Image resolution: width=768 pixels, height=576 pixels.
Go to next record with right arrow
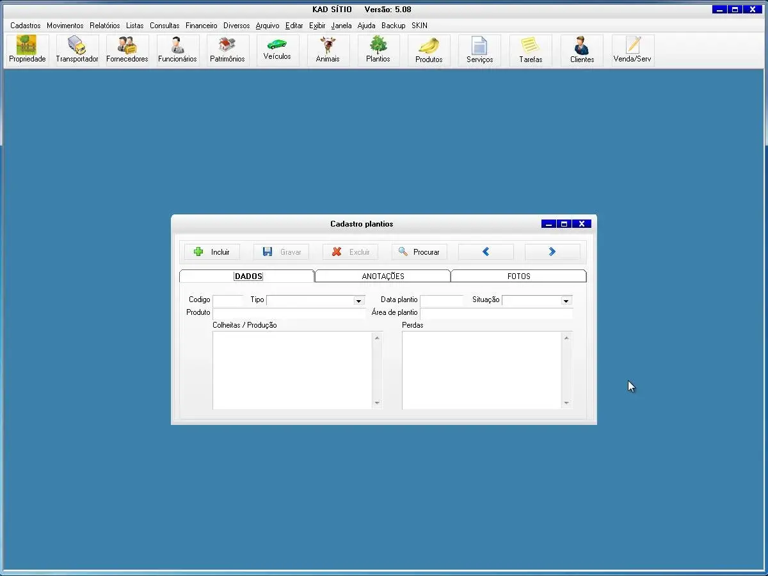point(552,252)
